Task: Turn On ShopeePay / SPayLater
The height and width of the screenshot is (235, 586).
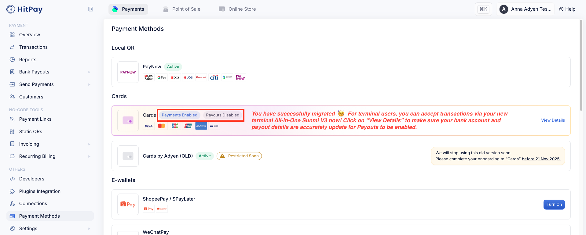Action: pyautogui.click(x=554, y=205)
